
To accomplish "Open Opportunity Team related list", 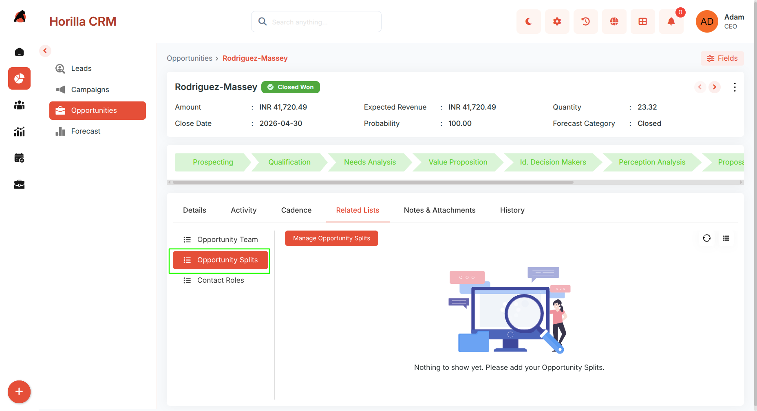I will (x=221, y=240).
